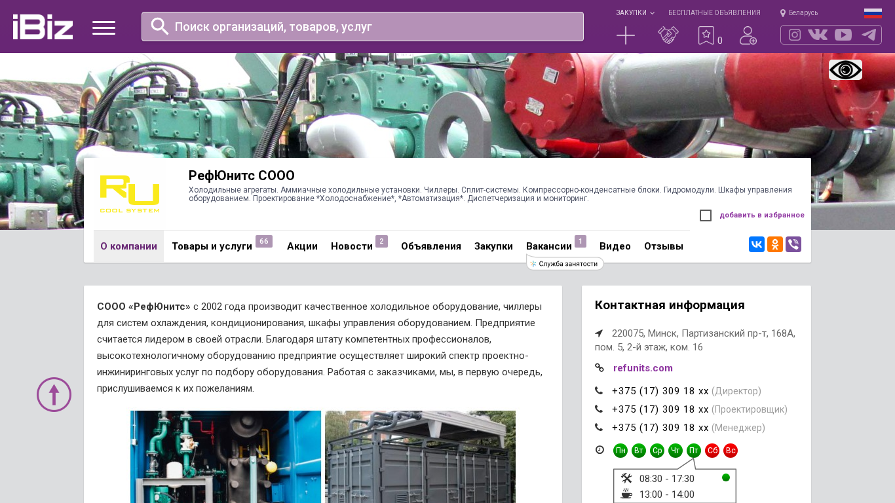Open 'БЕСПЛАТНЫЕ ОБЪЯВЛЕНИЯ' link
Screen dimensions: 895x503
coord(714,13)
